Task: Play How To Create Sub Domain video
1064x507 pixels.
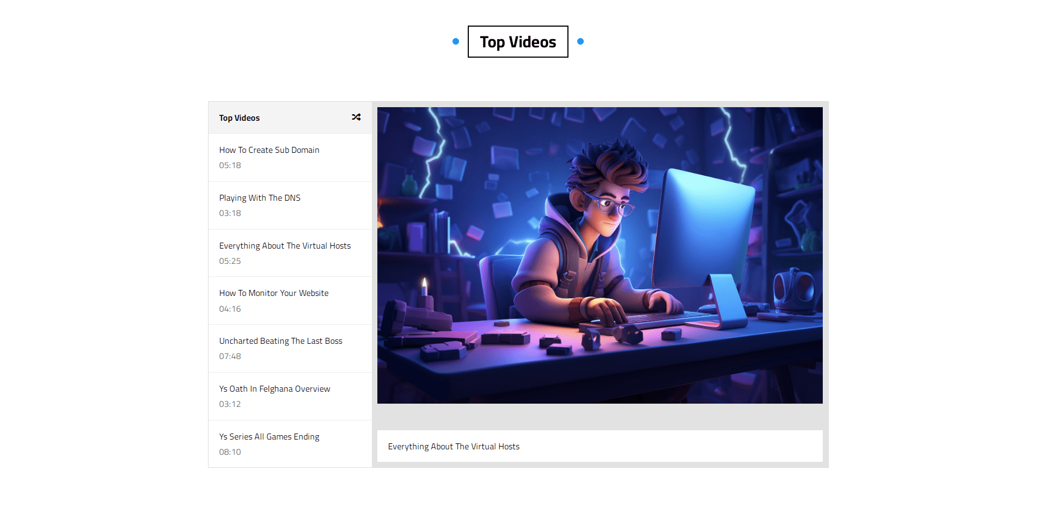Action: (269, 150)
